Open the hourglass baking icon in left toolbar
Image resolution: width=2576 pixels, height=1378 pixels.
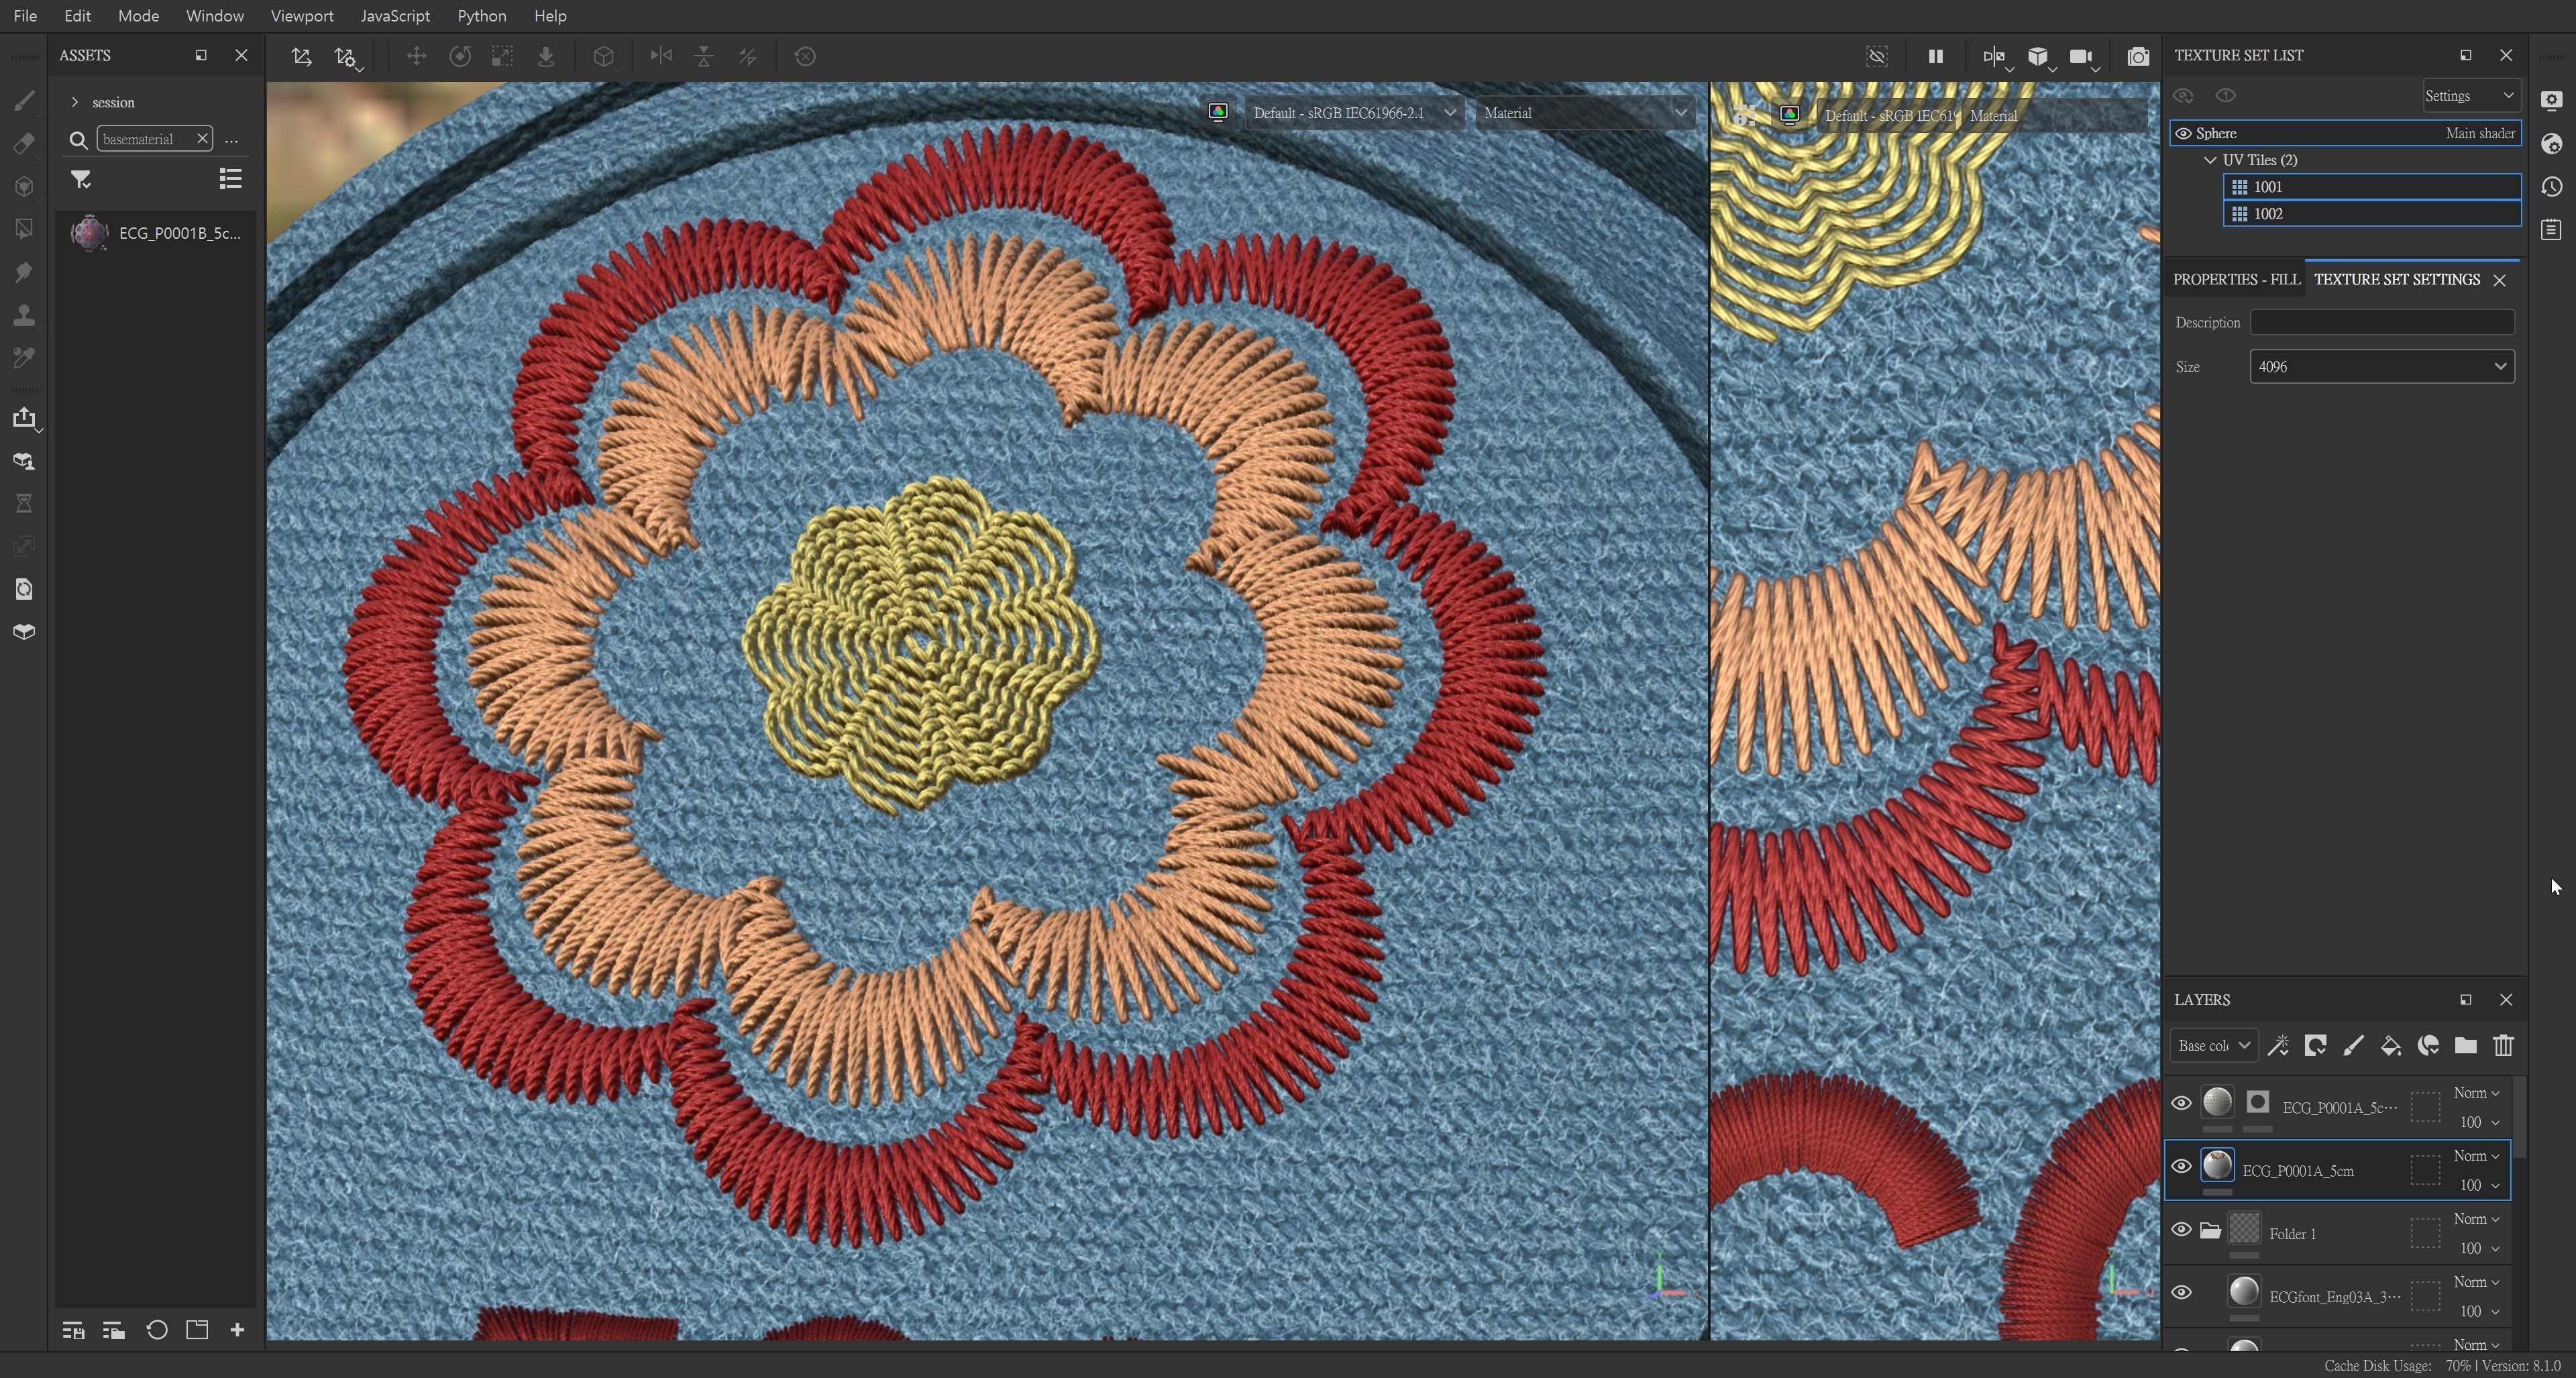tap(24, 503)
